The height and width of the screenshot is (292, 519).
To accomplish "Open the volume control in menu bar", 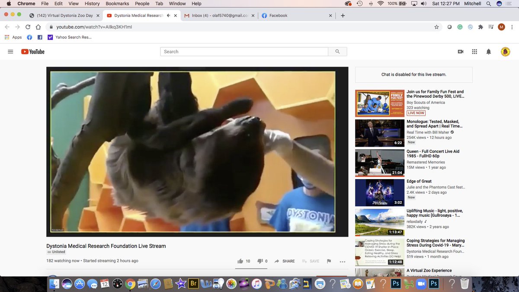I will tap(423, 3).
